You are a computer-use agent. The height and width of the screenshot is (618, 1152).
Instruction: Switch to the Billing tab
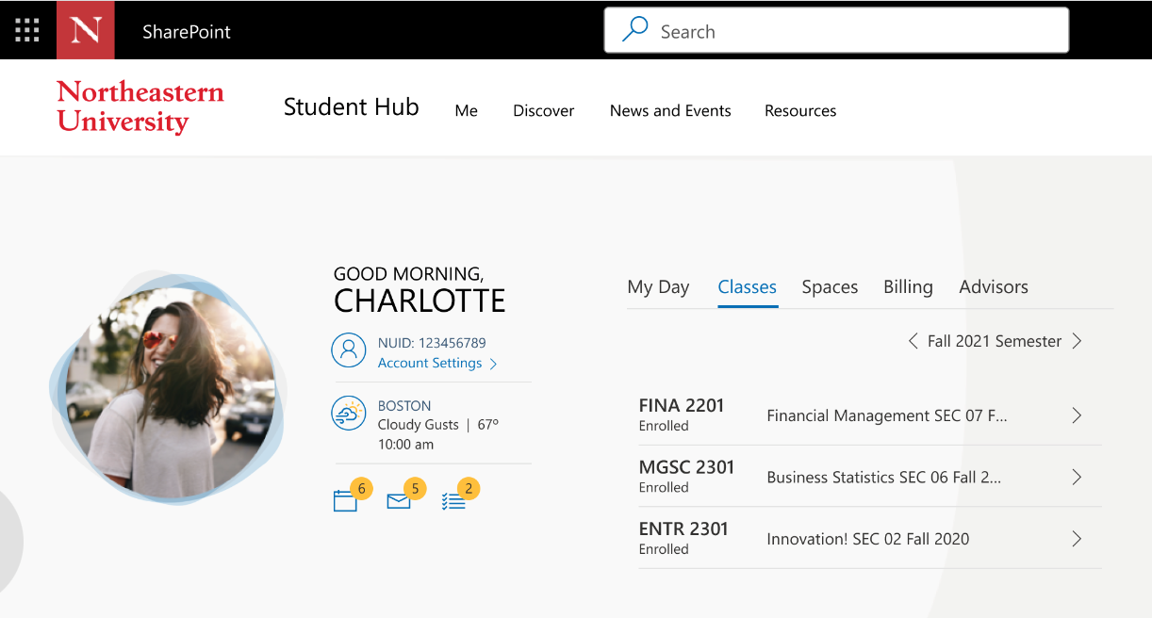tap(907, 286)
